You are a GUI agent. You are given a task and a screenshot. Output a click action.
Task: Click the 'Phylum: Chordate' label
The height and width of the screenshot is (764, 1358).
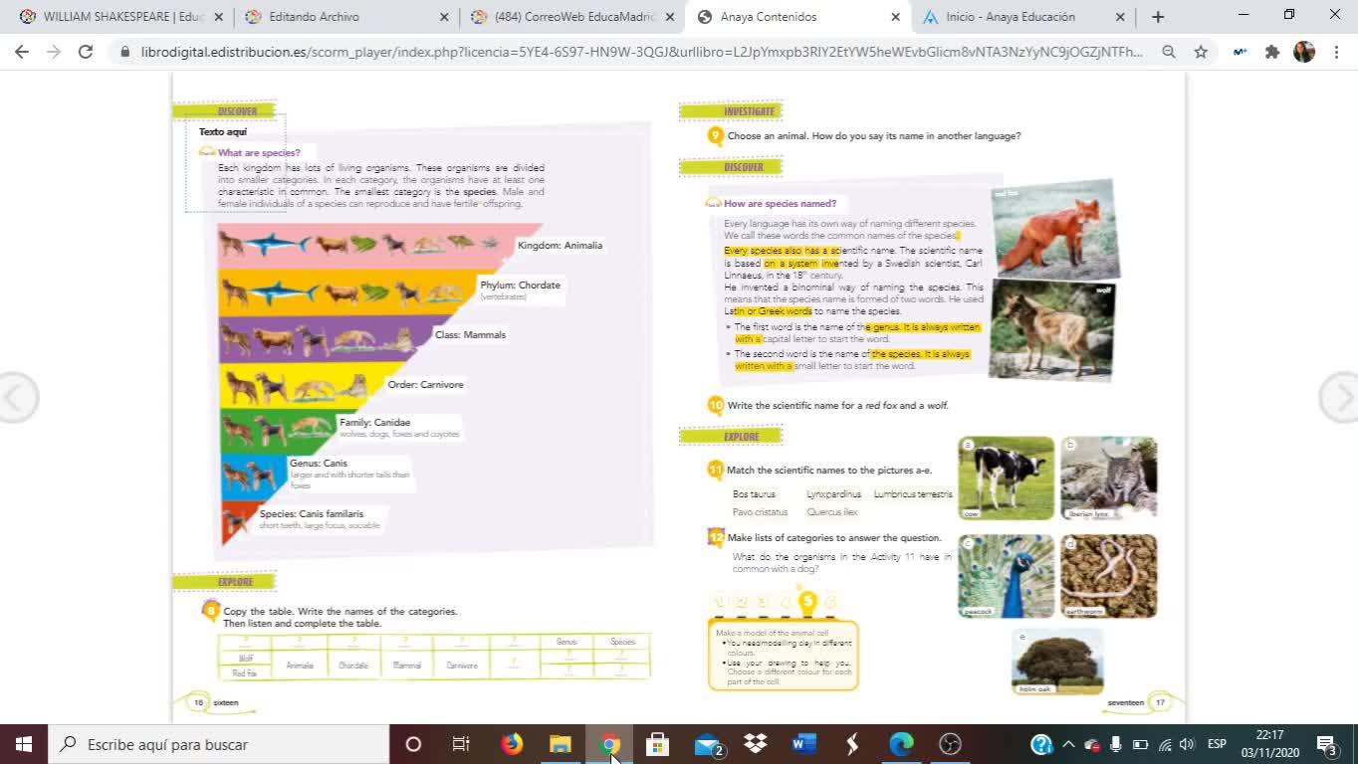520,286
